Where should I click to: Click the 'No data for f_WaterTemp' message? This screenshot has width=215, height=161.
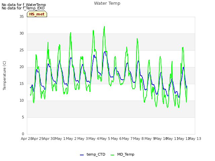(x=24, y=5)
